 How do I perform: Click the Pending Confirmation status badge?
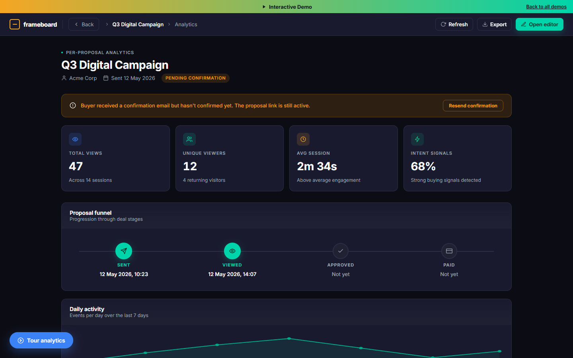coord(195,78)
